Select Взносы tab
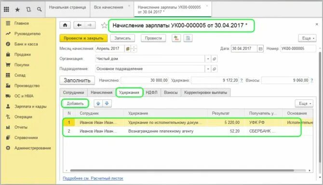The height and width of the screenshot is (185, 323). tap(171, 93)
